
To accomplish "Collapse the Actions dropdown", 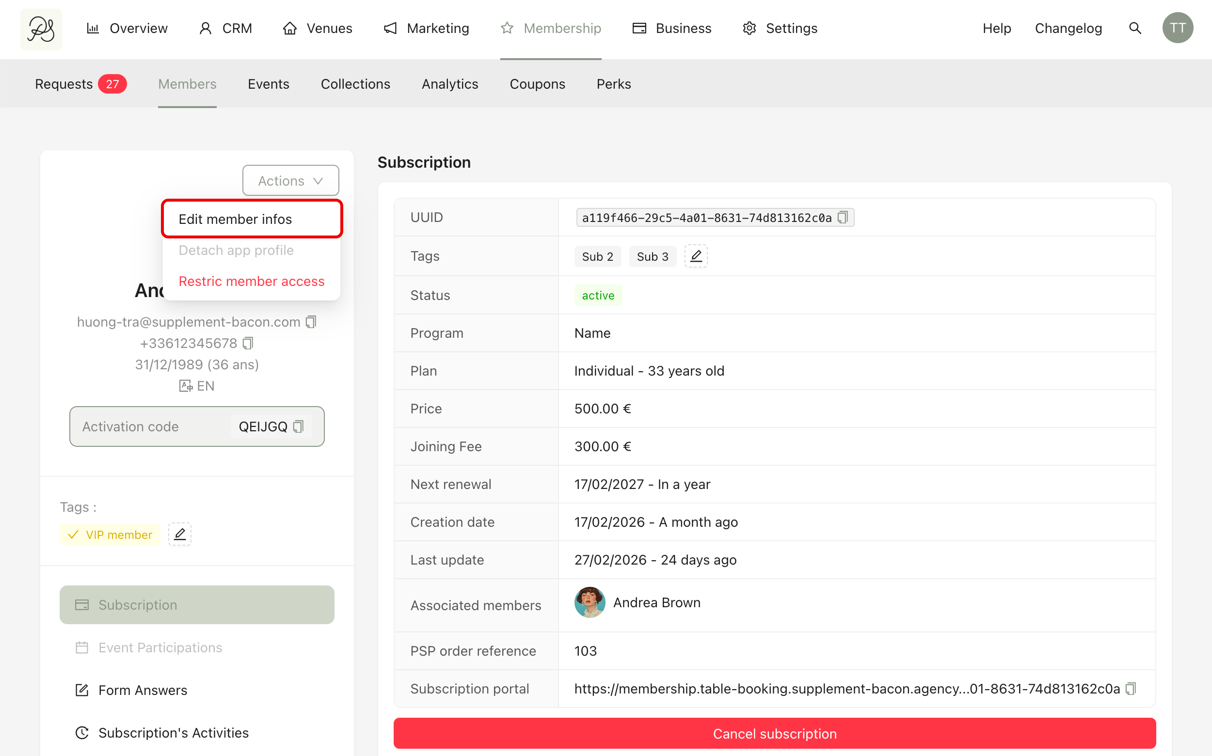I will (290, 180).
